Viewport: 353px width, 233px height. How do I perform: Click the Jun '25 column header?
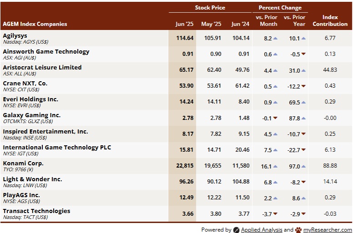tap(184, 24)
